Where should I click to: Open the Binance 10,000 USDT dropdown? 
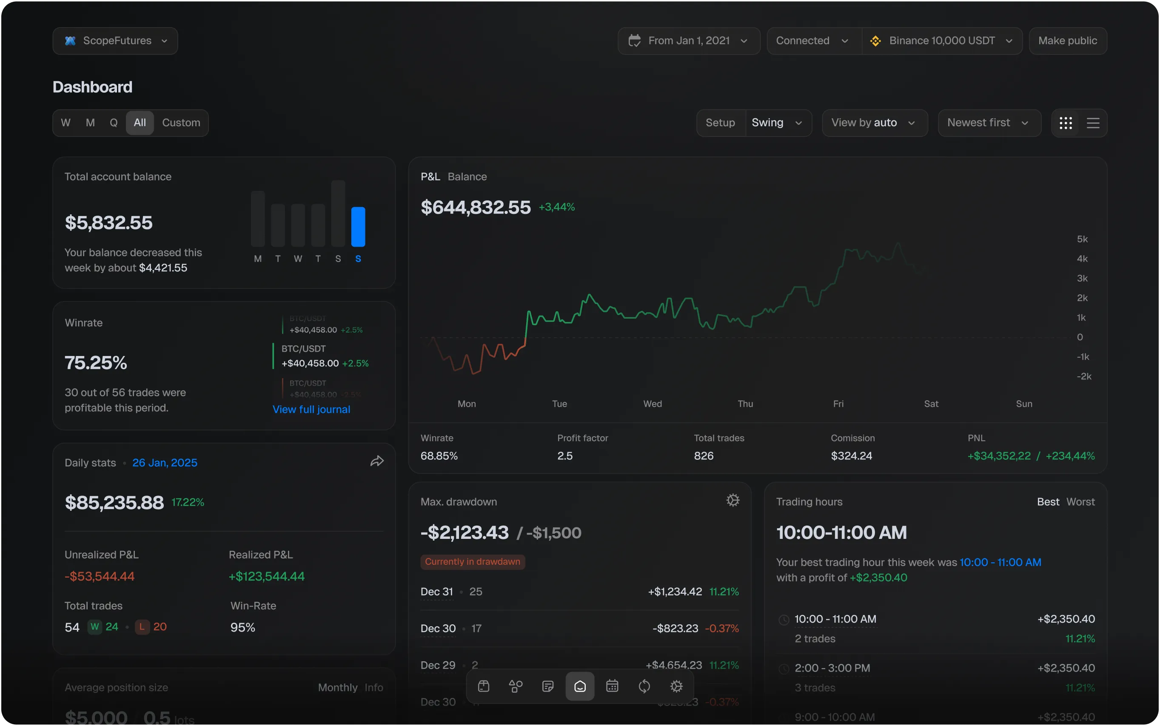(x=942, y=41)
